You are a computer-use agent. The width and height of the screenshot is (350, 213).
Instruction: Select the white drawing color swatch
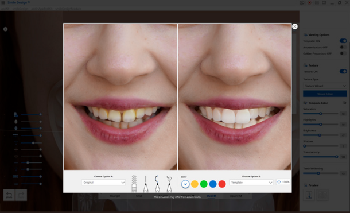(185, 184)
